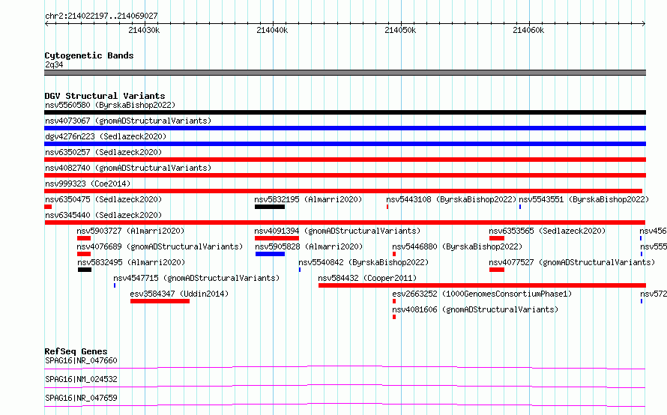Click the nsv5560580 (ByrskaBishop2022) variant label
The width and height of the screenshot is (667, 415).
(110, 105)
